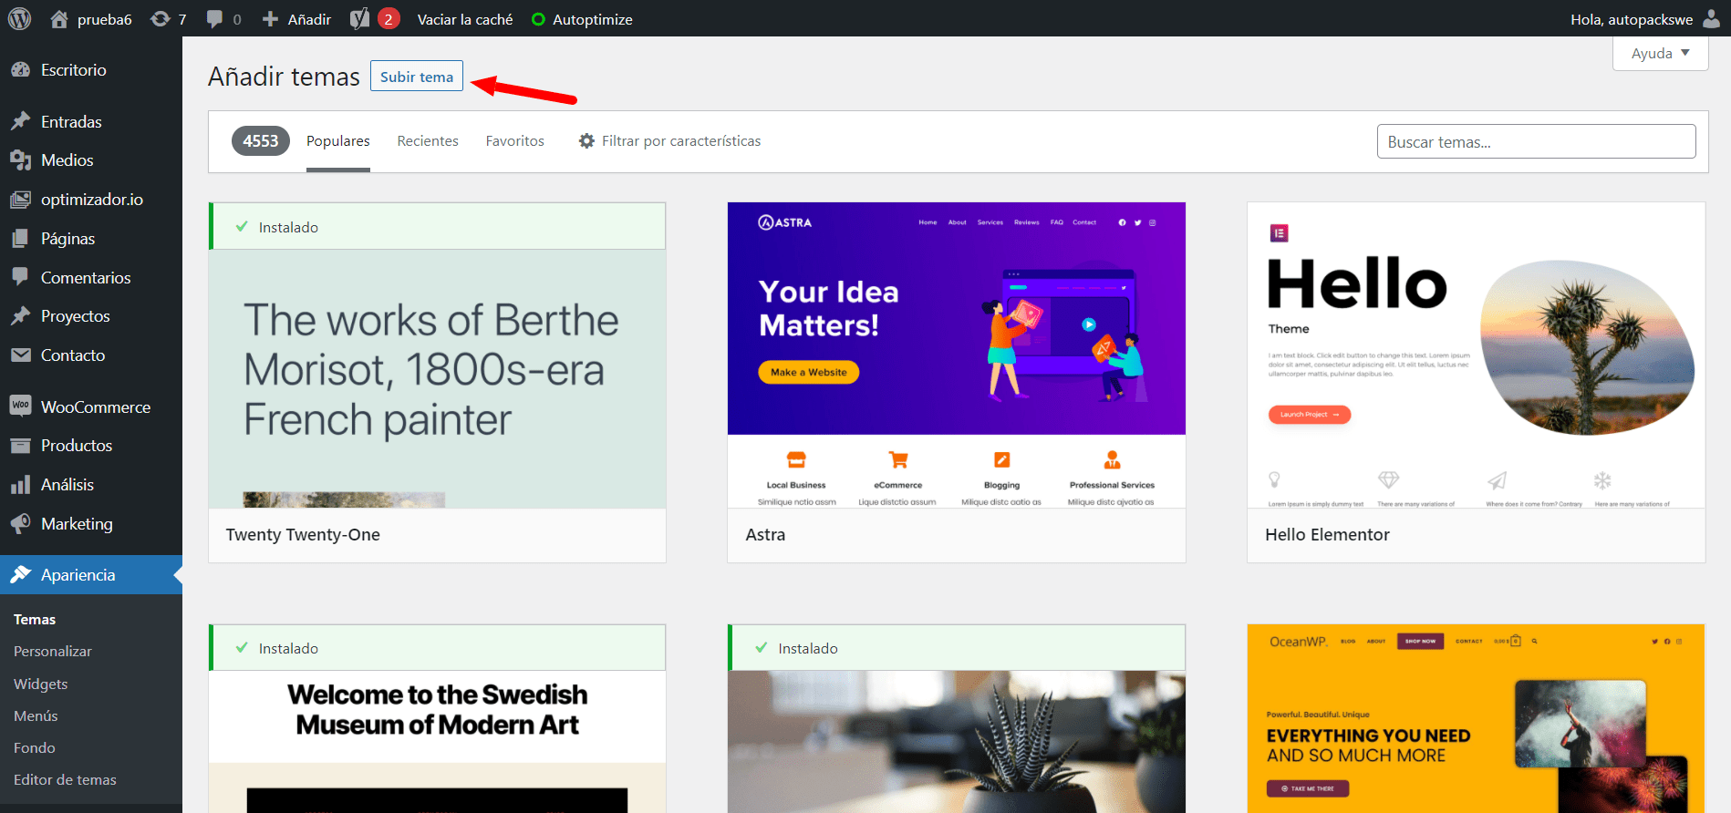
Task: Click the 4553 theme count badge
Action: click(x=261, y=140)
